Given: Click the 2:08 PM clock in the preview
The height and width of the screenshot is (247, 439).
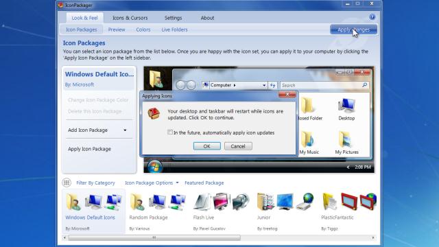Looking at the screenshot, I should pos(363,167).
